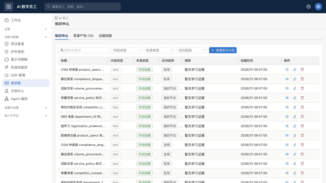Delete the 冠脉支架 volume_procureme row
Viewport: 326px width, 183px height.
click(x=302, y=88)
